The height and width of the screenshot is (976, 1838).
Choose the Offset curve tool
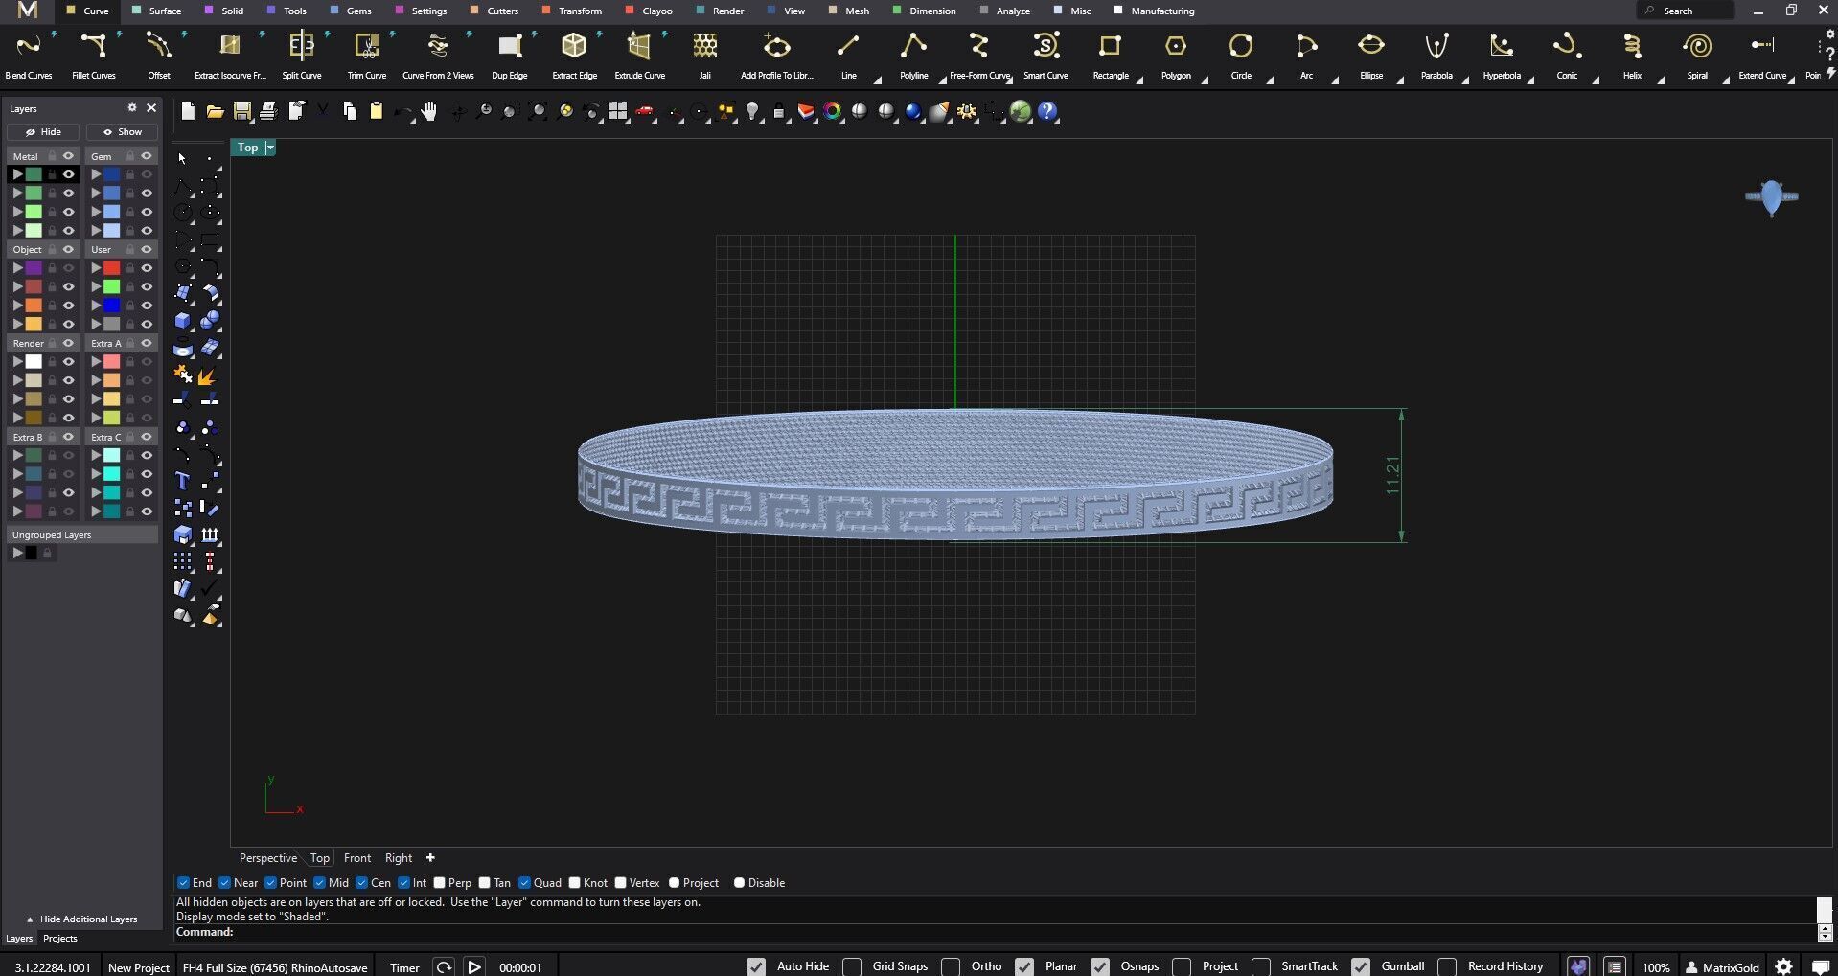coord(158,56)
